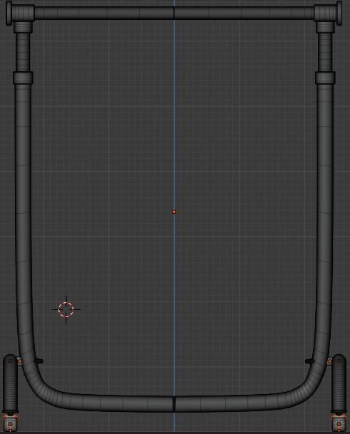Select the right coil spring at bottom
Image resolution: width=350 pixels, height=434 pixels.
point(339,383)
